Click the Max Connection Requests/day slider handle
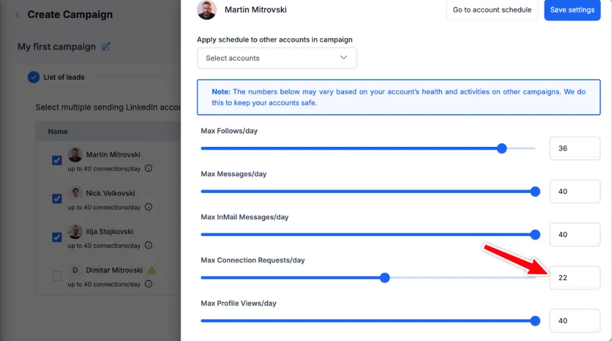 pyautogui.click(x=385, y=278)
